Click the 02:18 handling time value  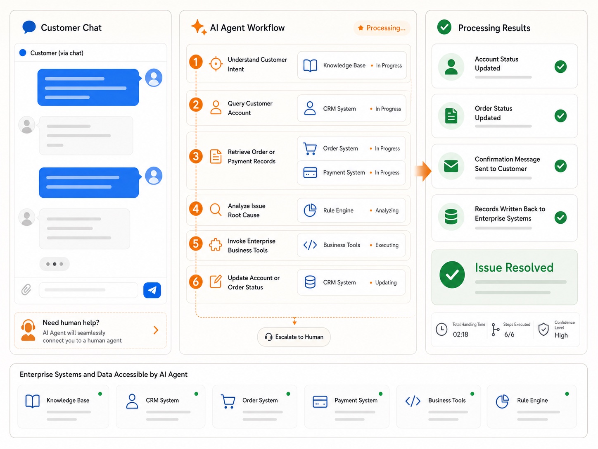pyautogui.click(x=460, y=334)
